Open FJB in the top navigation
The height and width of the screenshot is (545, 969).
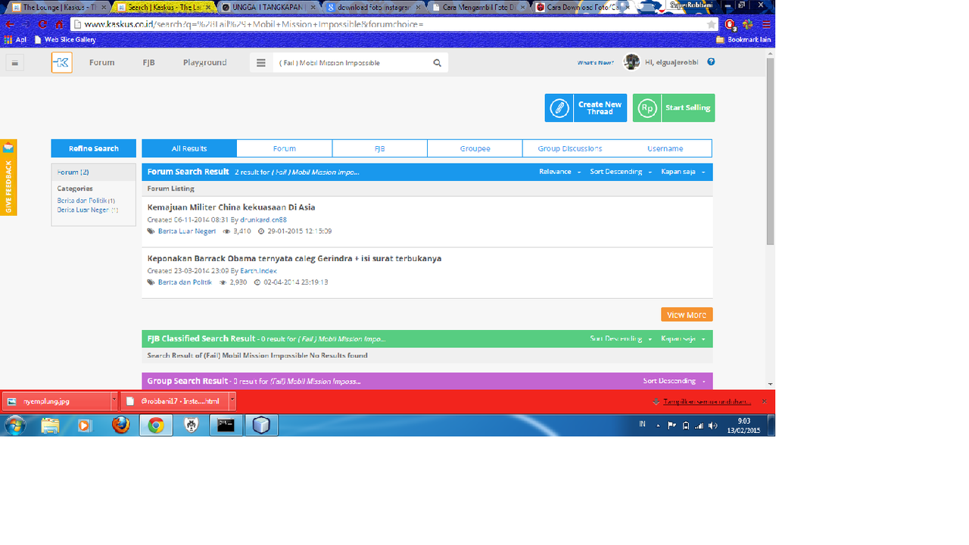point(148,63)
